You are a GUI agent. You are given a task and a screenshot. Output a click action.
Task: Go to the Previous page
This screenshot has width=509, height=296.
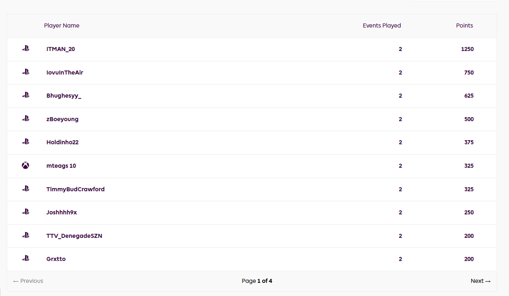pos(28,281)
